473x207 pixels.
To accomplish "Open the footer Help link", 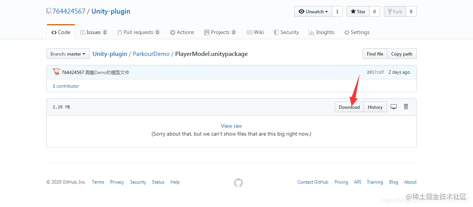I will pos(175,182).
